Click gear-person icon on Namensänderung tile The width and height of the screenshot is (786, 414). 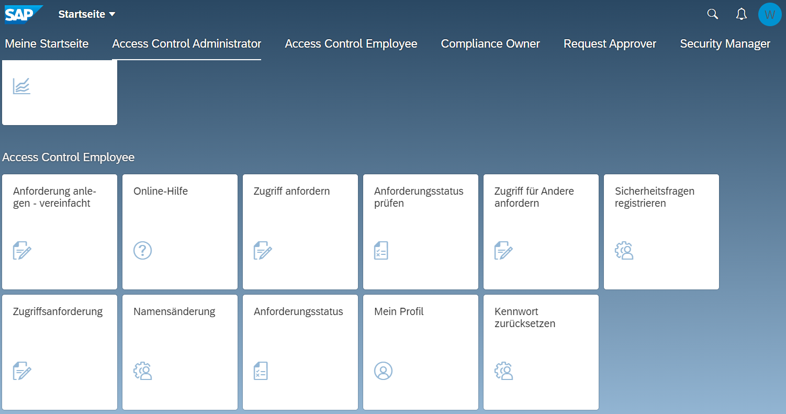(x=142, y=371)
